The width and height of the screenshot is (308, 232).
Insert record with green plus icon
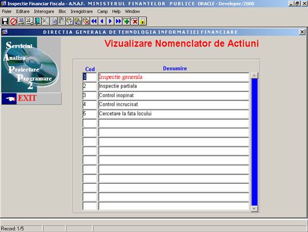127,21
